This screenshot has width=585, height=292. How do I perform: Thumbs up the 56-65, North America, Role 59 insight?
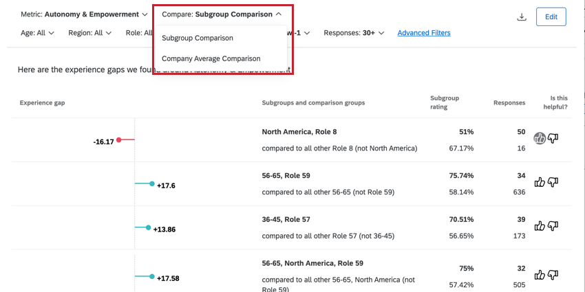pos(540,276)
